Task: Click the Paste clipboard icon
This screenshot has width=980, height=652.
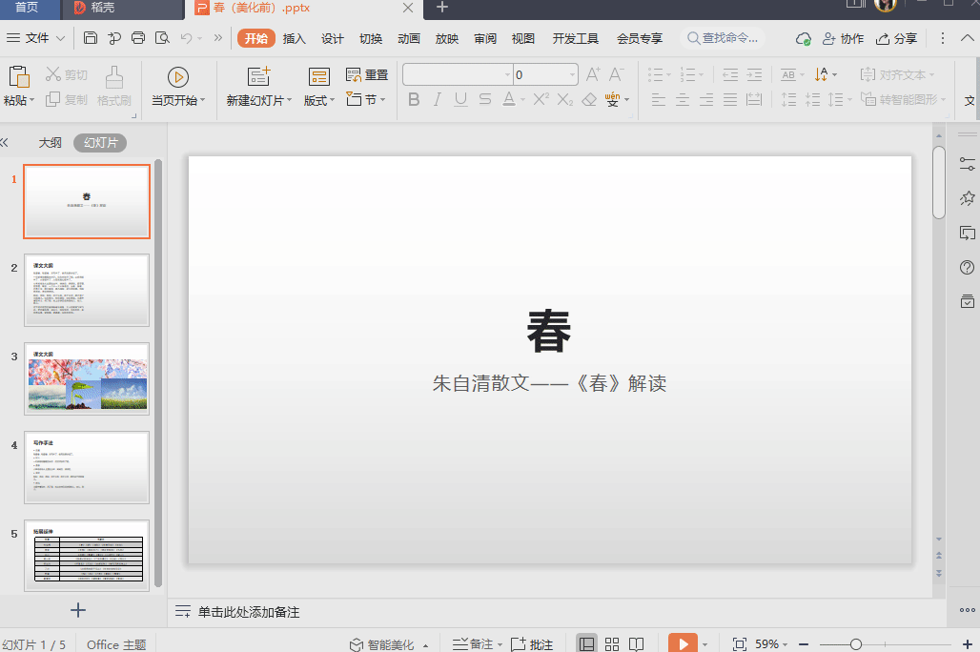Action: (19, 77)
